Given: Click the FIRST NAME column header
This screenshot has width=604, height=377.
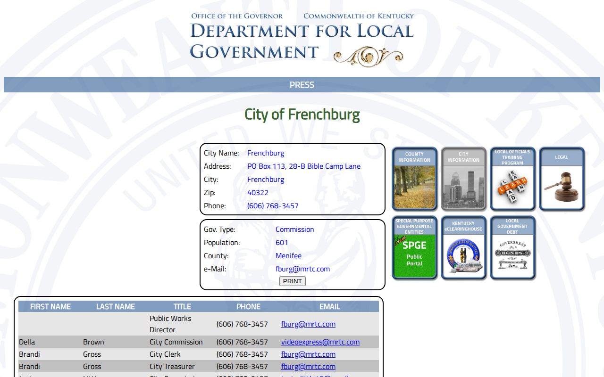Looking at the screenshot, I should [x=50, y=306].
